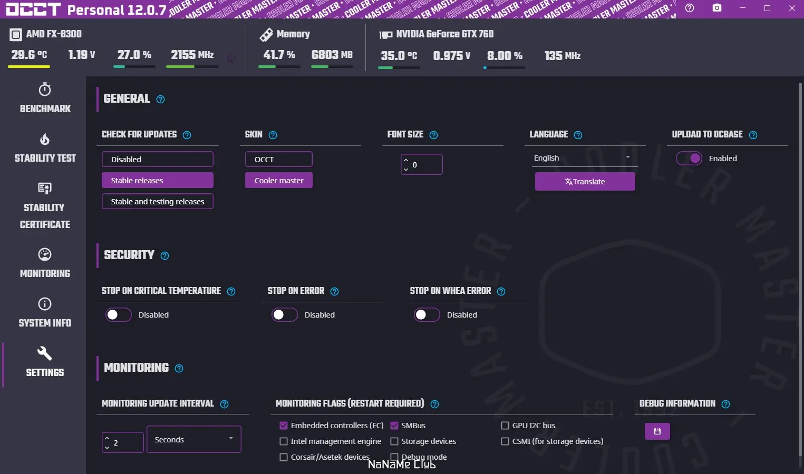The width and height of the screenshot is (804, 474).
Task: Open the help icon in title bar
Action: click(x=690, y=8)
